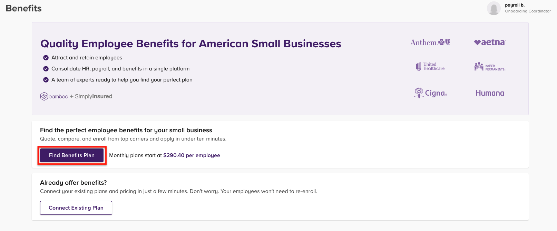This screenshot has width=557, height=231.
Task: Click the 'Find the perfect employee benefits' heading
Action: [126, 130]
